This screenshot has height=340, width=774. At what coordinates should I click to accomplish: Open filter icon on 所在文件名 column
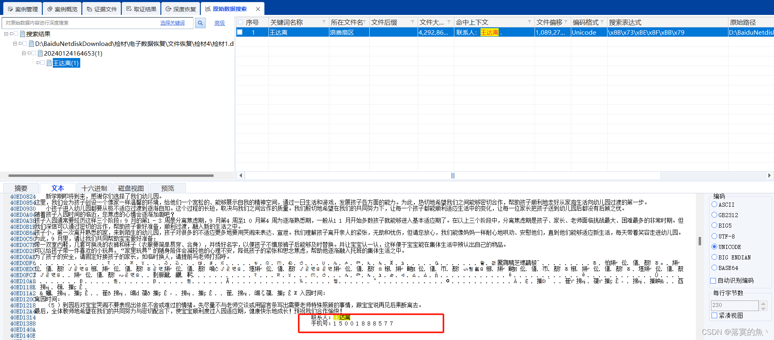pos(364,22)
